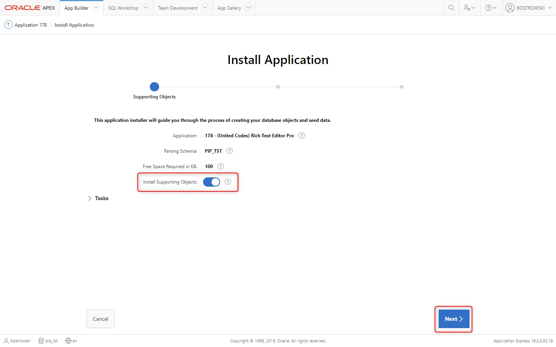Open the administration user-key icon menu
Image resolution: width=556 pixels, height=347 pixels.
[470, 8]
